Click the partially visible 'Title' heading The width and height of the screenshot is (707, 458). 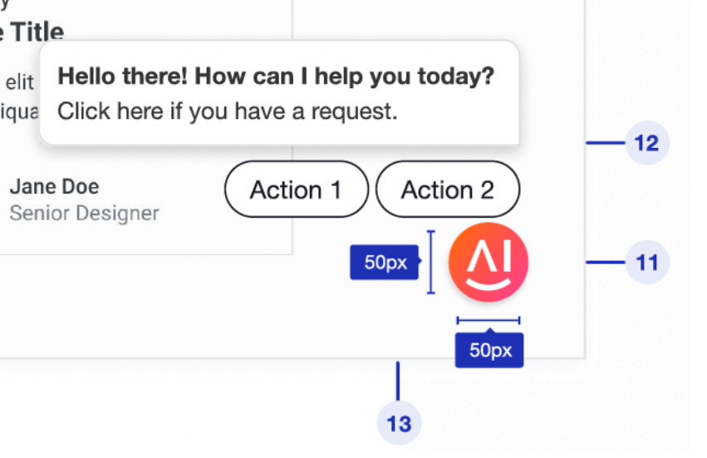point(33,33)
